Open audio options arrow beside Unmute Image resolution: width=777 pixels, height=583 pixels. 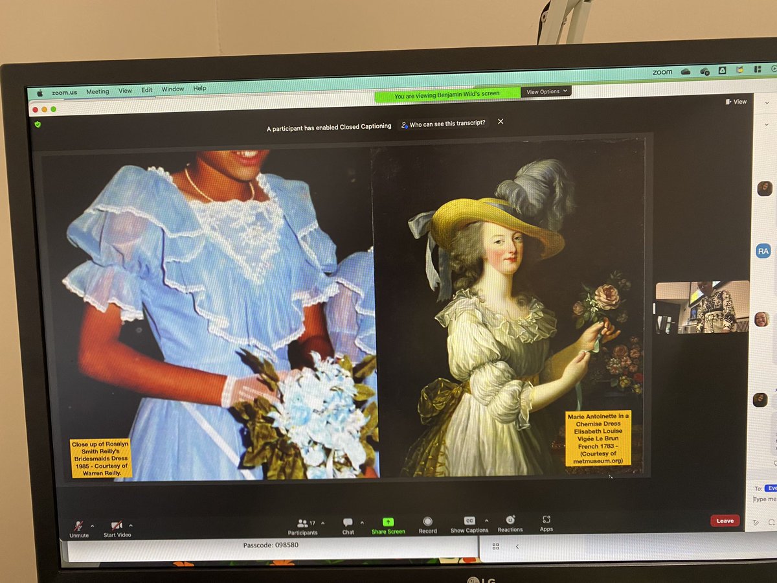pos(92,526)
